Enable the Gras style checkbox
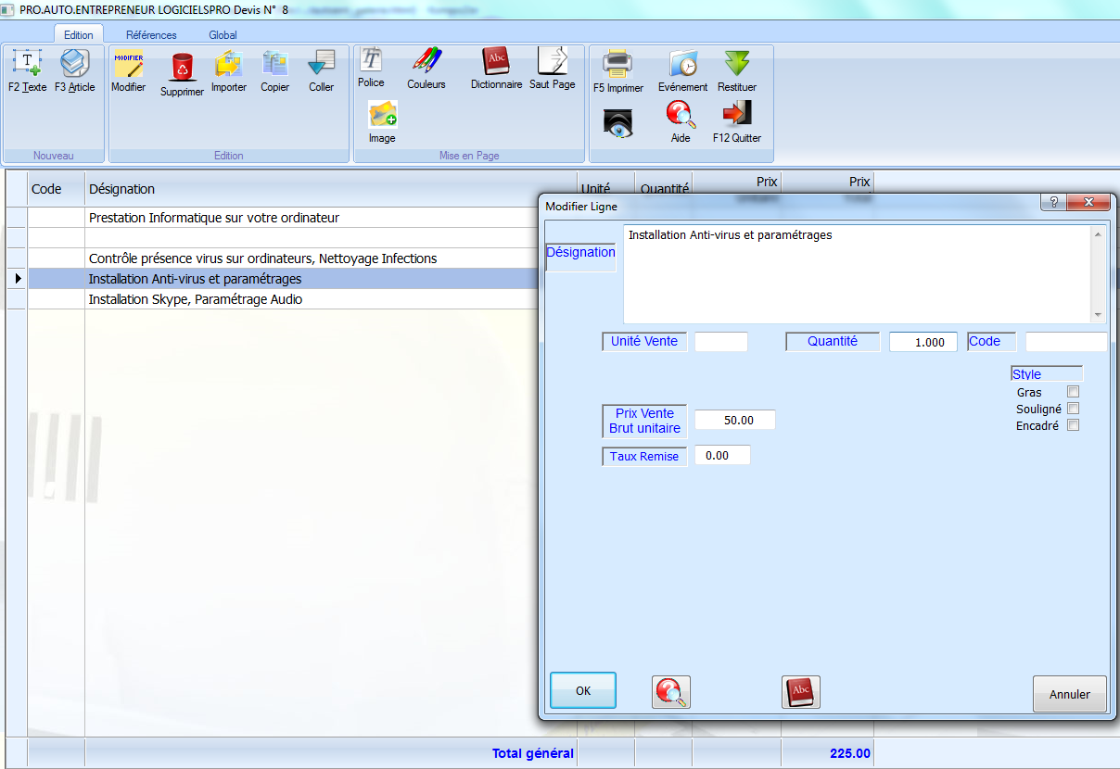Image resolution: width=1120 pixels, height=769 pixels. (1073, 392)
